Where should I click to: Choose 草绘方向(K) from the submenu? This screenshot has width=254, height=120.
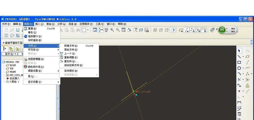79,50
